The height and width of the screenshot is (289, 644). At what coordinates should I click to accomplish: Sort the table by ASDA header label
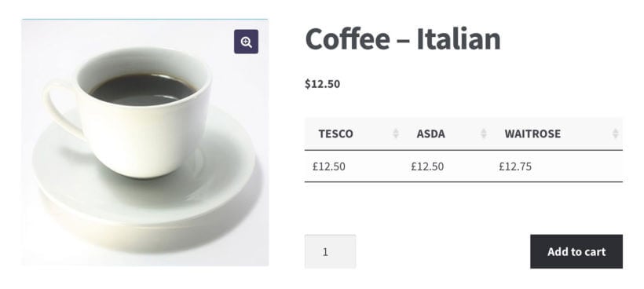tap(431, 134)
